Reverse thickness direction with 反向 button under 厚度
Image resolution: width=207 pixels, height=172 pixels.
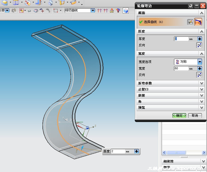[199, 45]
